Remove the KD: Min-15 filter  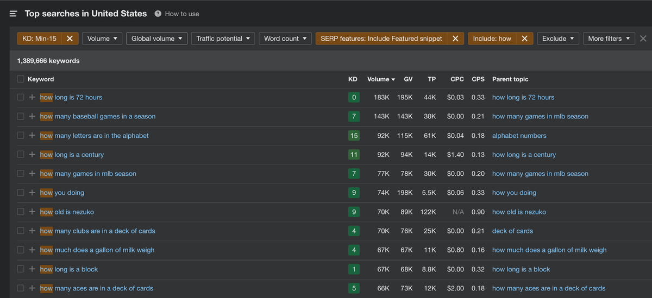(70, 39)
